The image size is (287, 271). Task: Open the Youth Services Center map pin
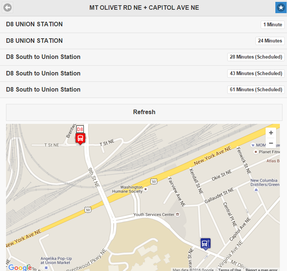point(178,214)
